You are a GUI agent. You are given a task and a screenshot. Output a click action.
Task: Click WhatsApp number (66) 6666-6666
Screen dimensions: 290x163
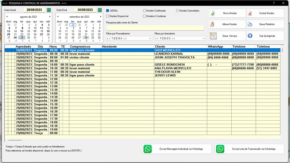coord(218,57)
